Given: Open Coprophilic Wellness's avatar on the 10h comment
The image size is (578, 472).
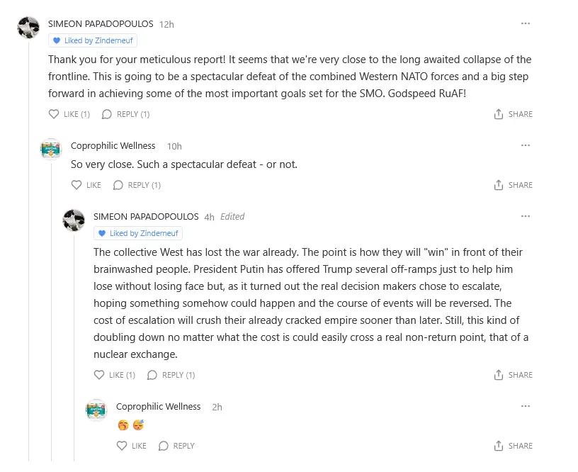Looking at the screenshot, I should 51,150.
